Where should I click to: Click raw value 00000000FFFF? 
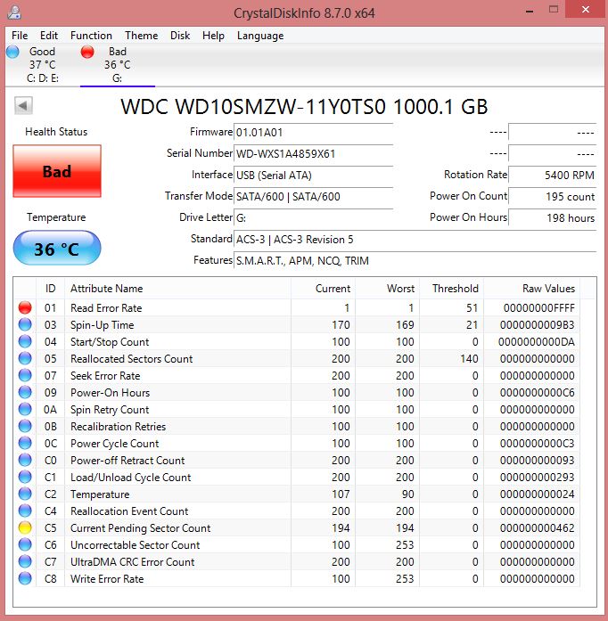539,307
